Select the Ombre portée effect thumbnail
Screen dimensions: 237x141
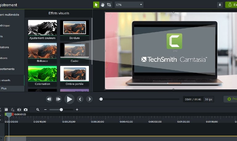[74, 74]
